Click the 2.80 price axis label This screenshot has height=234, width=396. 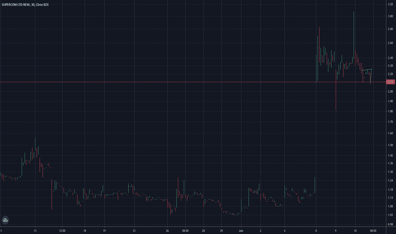(x=390, y=29)
